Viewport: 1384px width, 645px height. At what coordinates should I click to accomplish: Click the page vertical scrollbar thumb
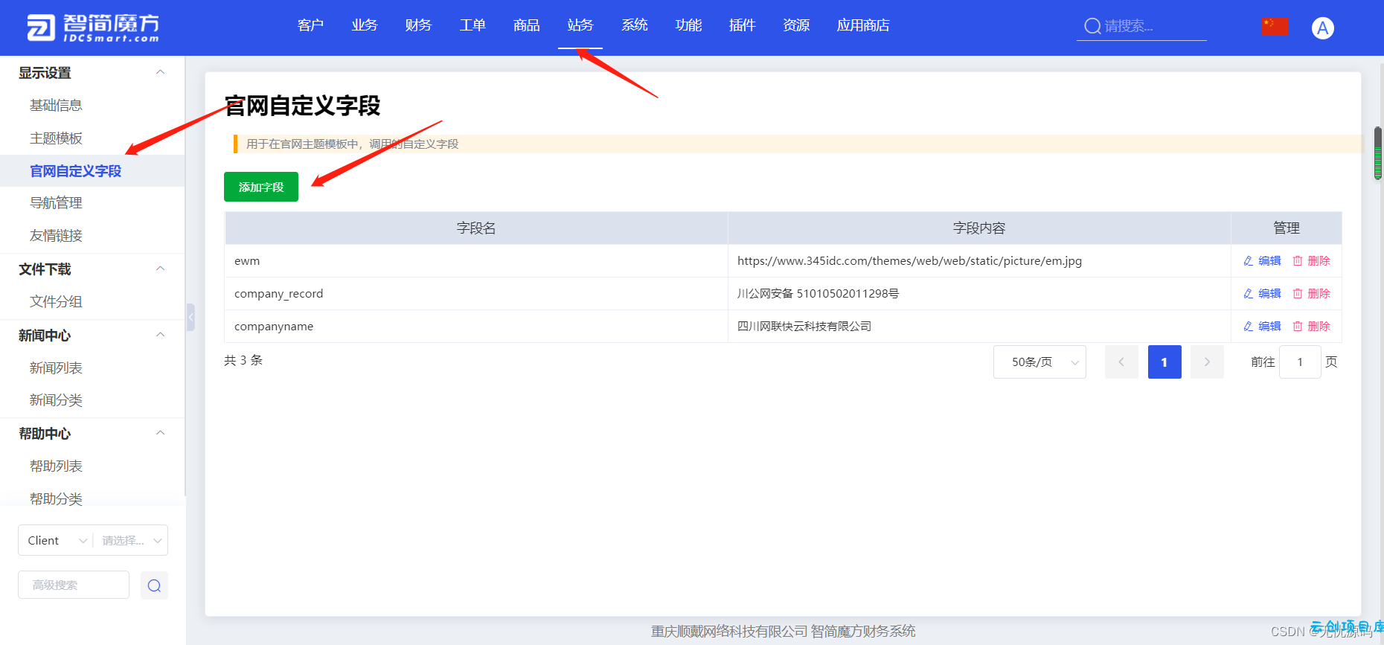1378,153
